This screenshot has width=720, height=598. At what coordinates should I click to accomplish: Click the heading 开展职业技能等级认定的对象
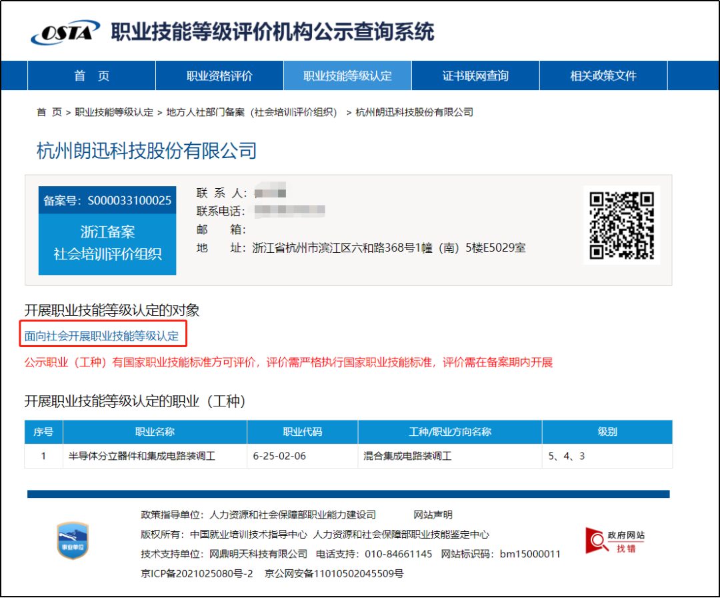coord(112,310)
